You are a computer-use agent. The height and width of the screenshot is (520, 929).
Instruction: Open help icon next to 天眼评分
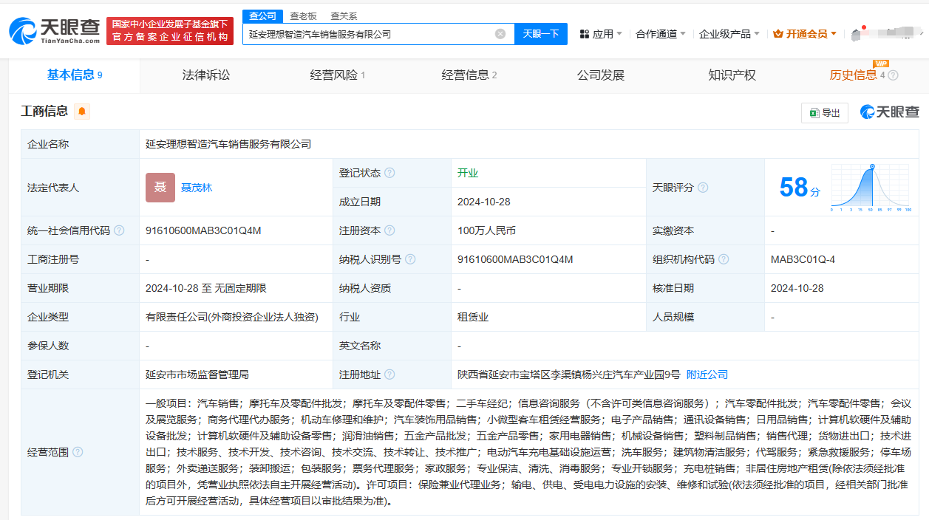pos(703,188)
